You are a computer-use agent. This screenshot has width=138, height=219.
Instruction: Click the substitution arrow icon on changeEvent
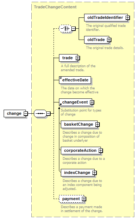click(60, 104)
